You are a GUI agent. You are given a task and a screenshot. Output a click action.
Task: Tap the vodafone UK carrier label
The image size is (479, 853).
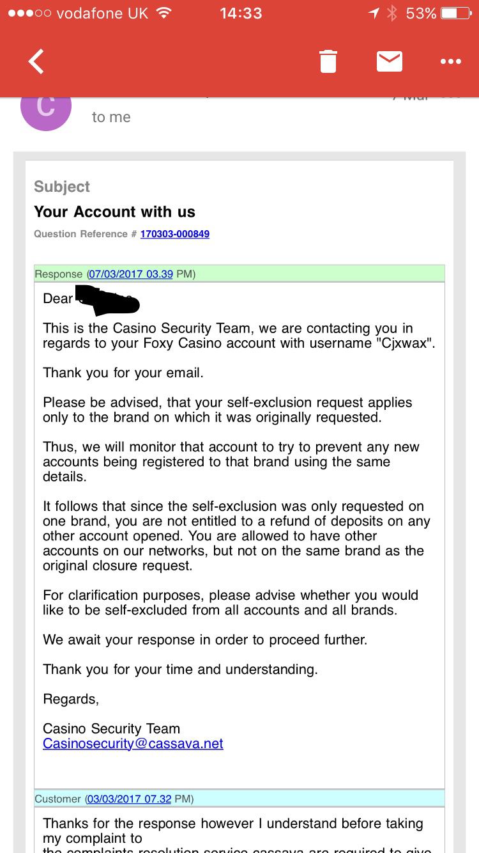click(102, 13)
